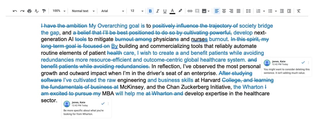Run spelling and grammar check
315x121 pixels.
point(36,11)
